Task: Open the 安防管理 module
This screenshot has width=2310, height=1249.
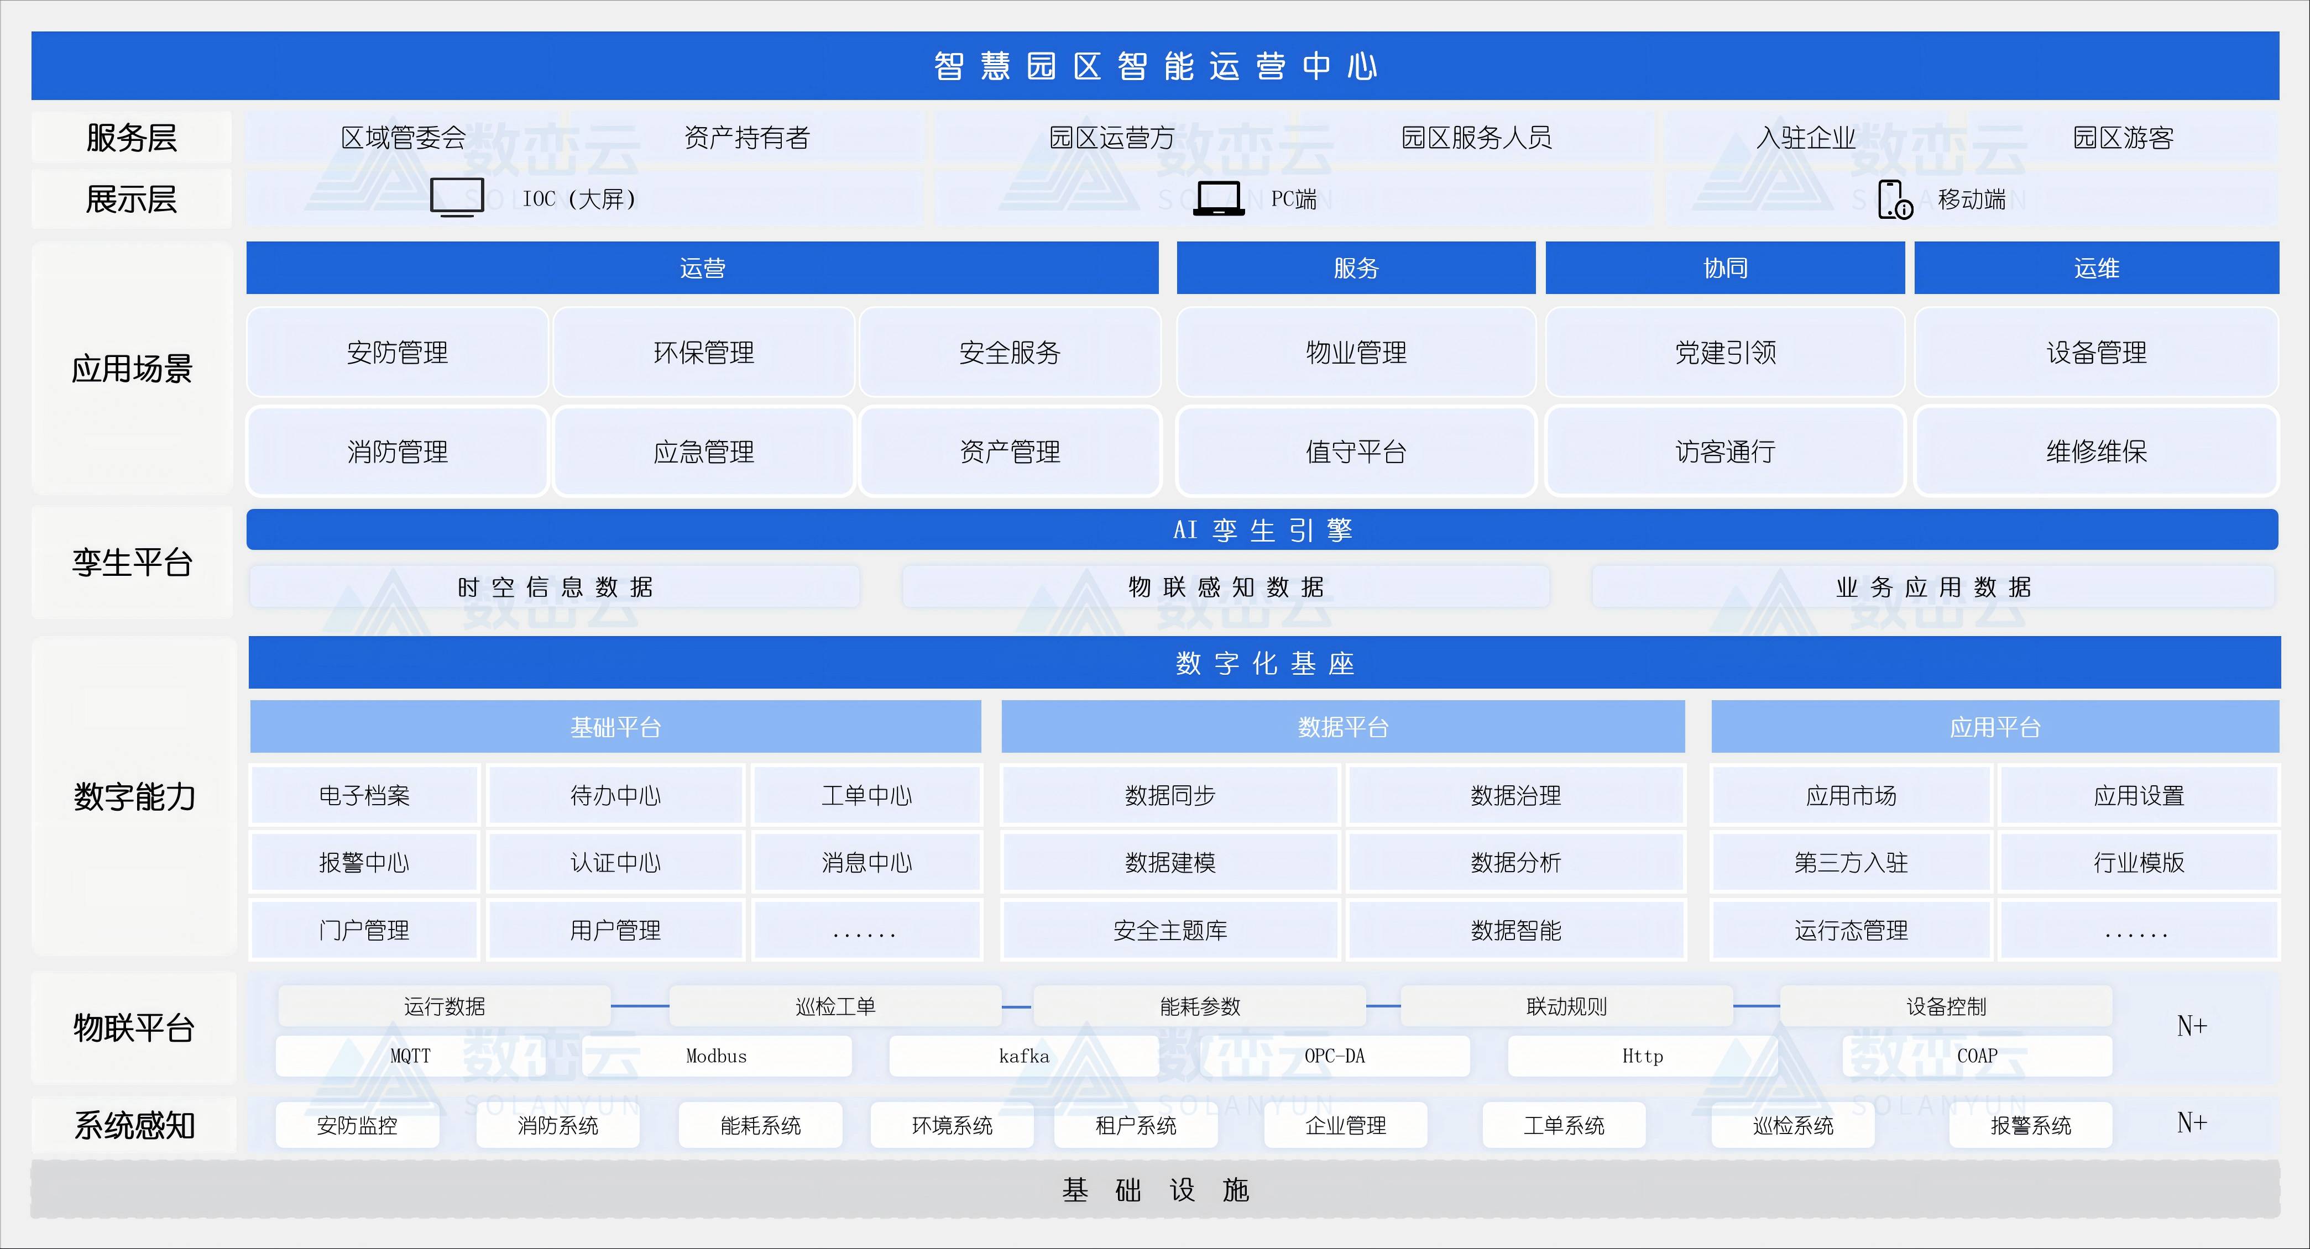Action: tap(397, 353)
